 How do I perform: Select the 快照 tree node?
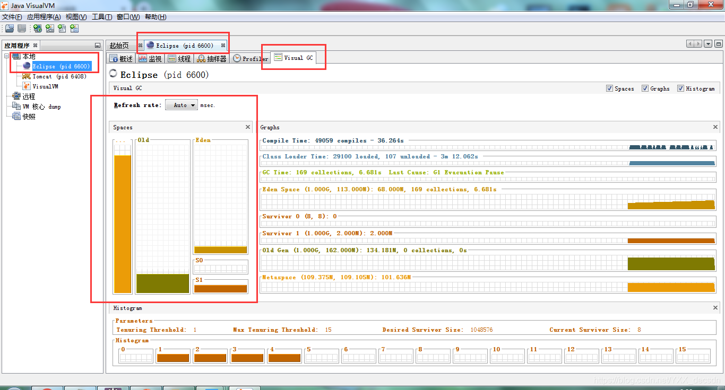pyautogui.click(x=29, y=117)
